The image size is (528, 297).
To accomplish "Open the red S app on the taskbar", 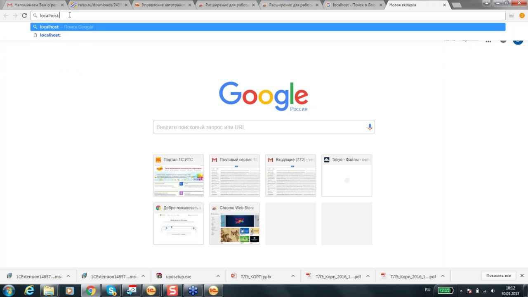I will point(172,290).
